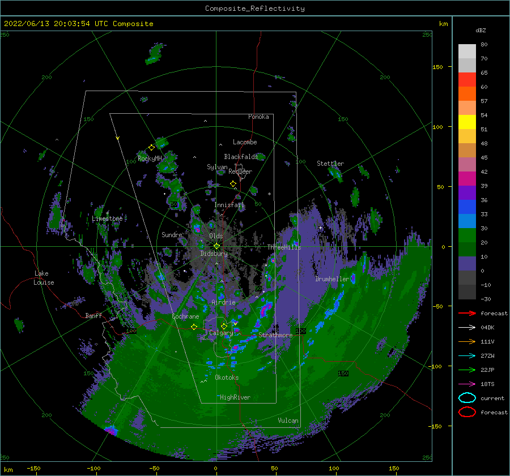Click the Olds label

pos(216,236)
